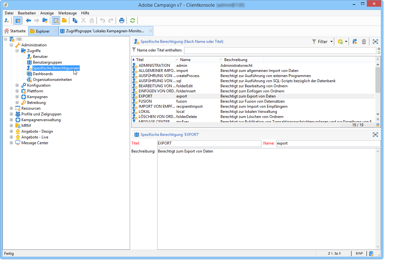Click the Titel input field with EXPORT
Image resolution: width=393 pixels, height=266 pixels.
(x=209, y=144)
